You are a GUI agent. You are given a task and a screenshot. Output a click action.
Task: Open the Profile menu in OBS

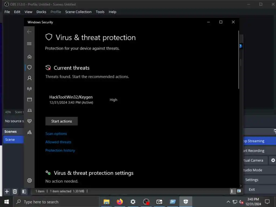(56, 12)
